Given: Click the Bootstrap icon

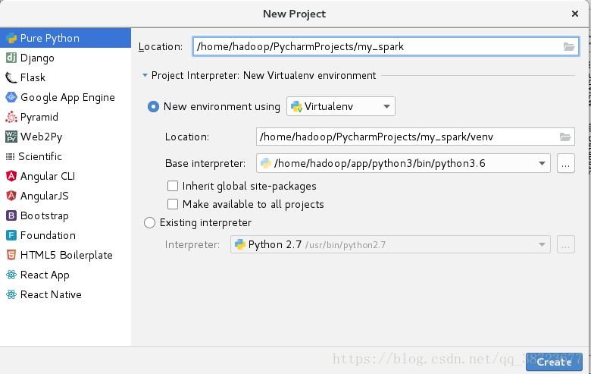Looking at the screenshot, I should click(11, 215).
